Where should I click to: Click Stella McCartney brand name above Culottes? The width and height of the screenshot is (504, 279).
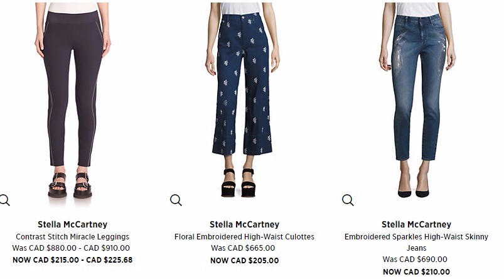coord(244,224)
